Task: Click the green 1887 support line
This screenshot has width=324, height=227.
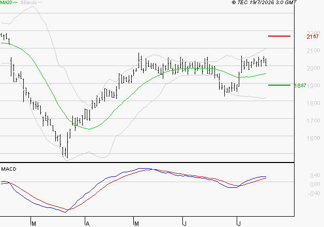Action: coord(279,85)
